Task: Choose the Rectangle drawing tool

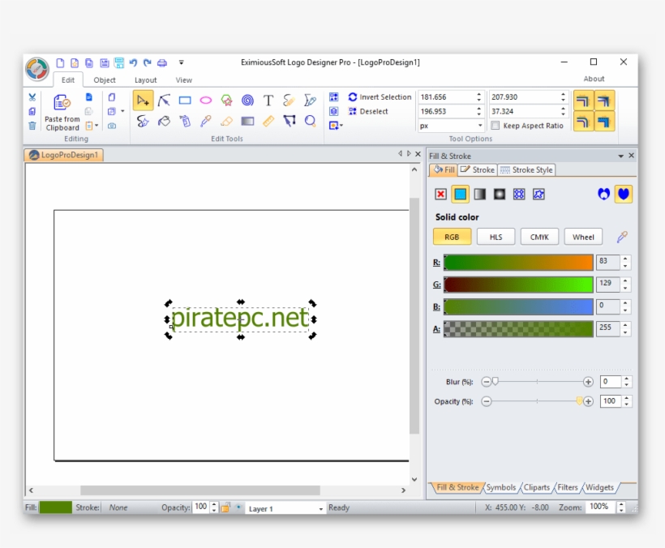Action: [184, 100]
